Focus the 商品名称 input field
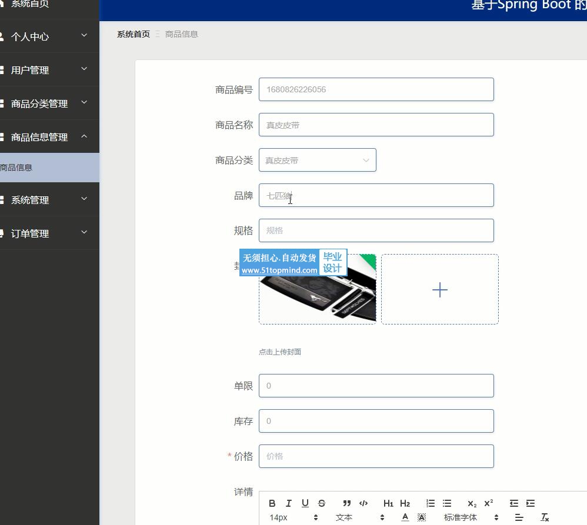This screenshot has width=587, height=525. [x=376, y=125]
